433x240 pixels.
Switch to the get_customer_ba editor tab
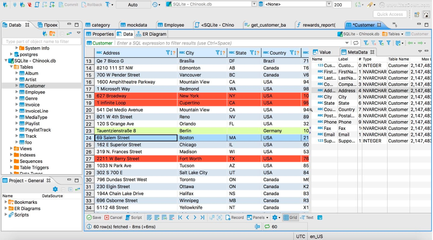pos(266,25)
